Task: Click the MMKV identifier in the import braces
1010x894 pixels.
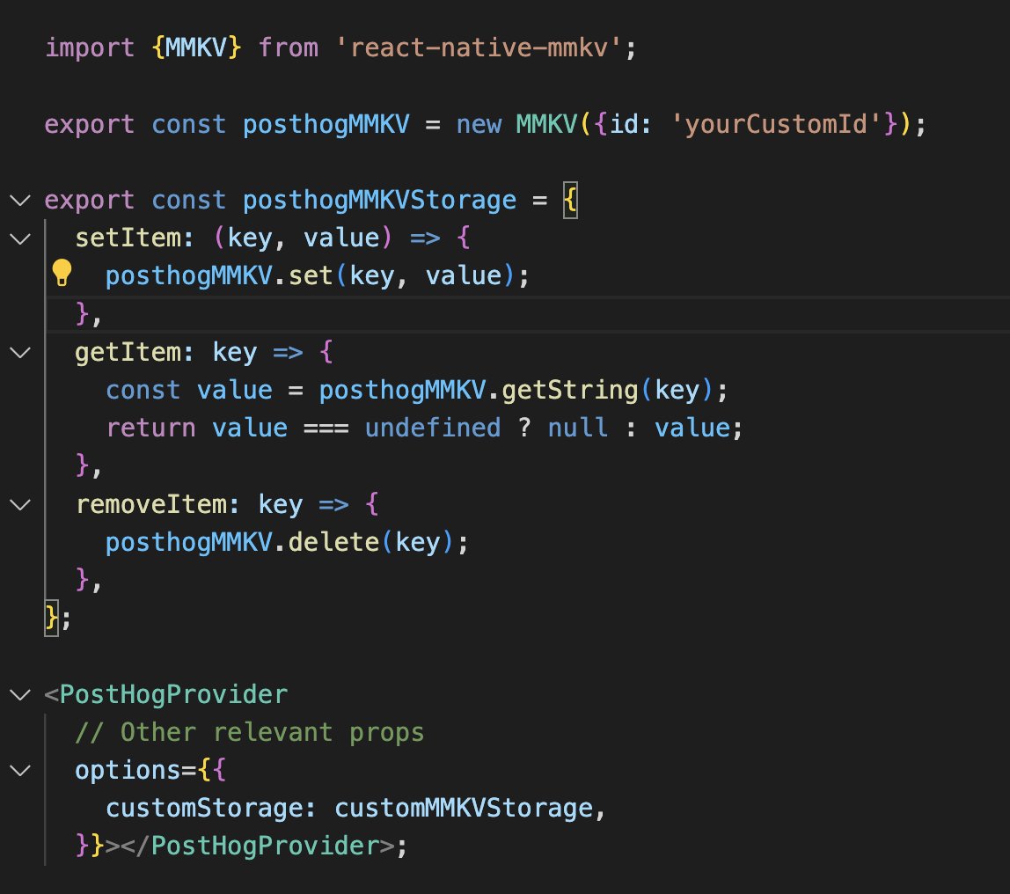Action: pos(196,48)
